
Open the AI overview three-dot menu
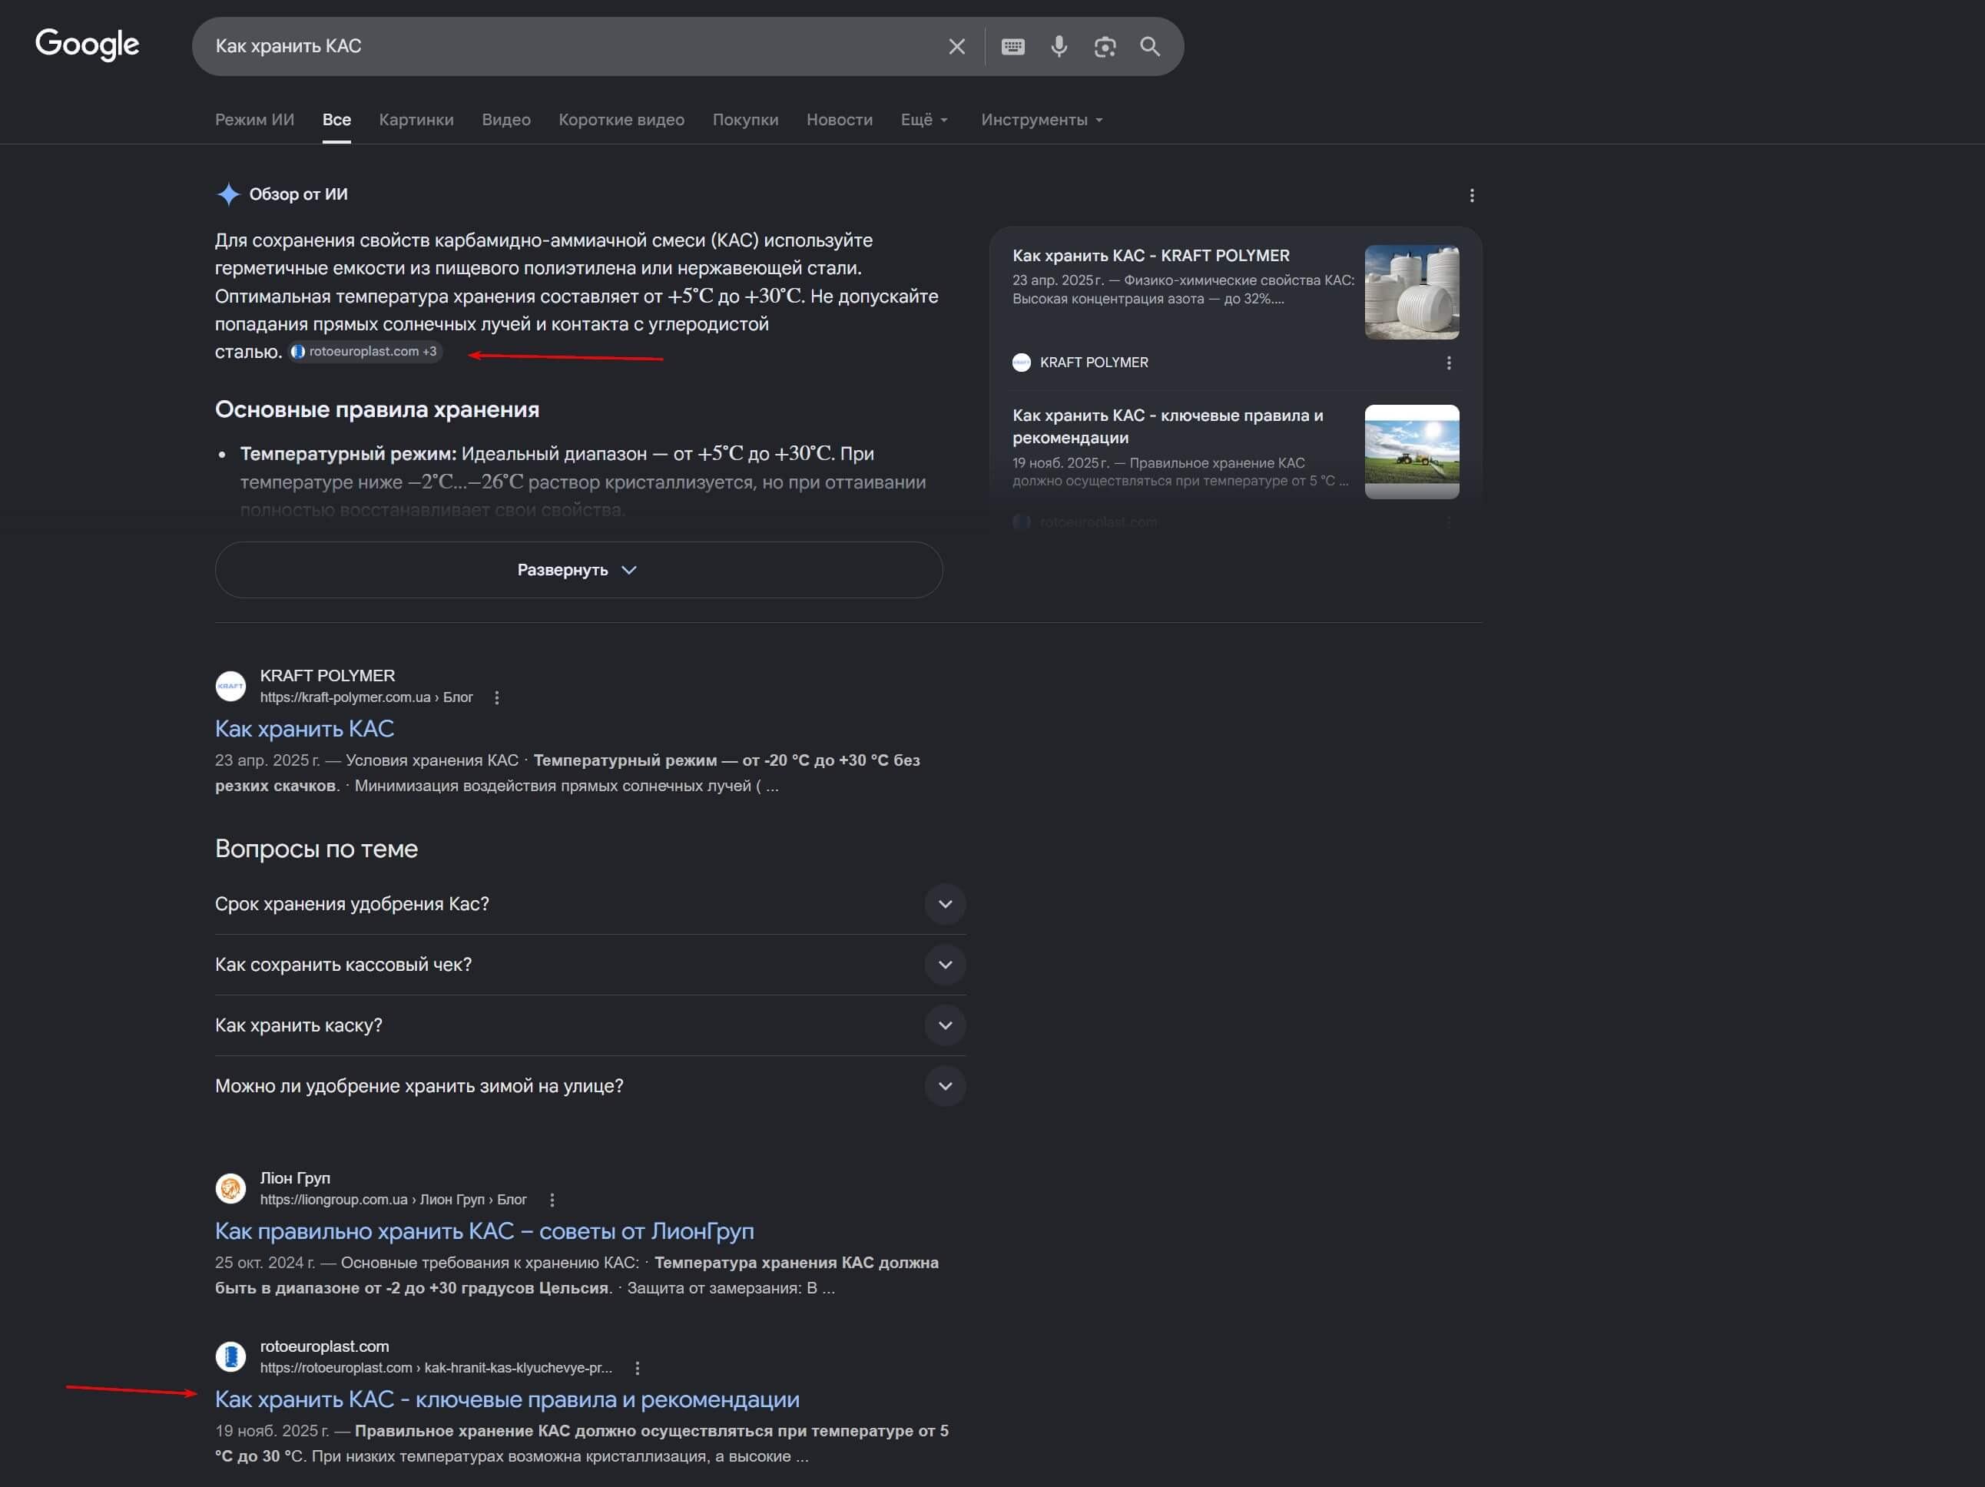pyautogui.click(x=1472, y=196)
